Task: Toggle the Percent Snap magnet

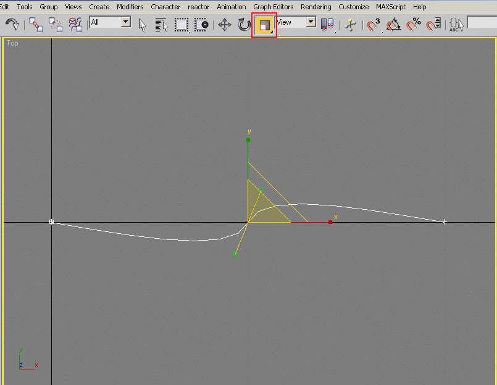Action: [414, 25]
